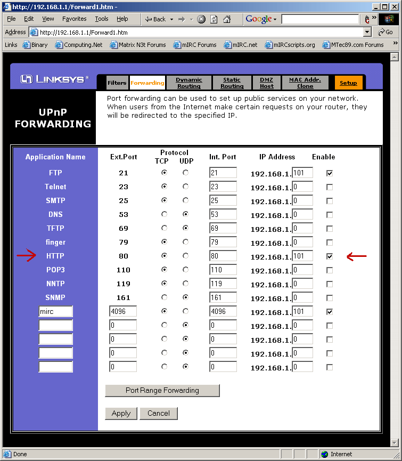
Task: Open mIRCscripts.org favorite link
Action: coord(290,45)
